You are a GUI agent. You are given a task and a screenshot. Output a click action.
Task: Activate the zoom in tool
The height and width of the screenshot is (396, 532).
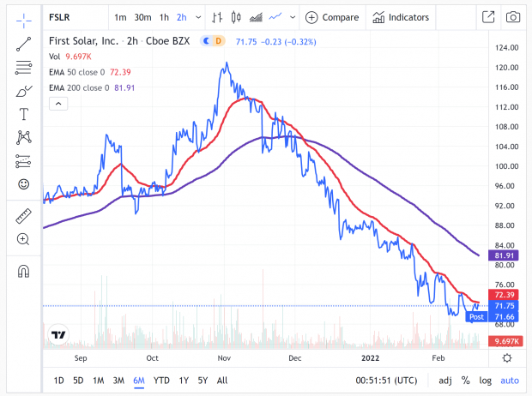24,239
